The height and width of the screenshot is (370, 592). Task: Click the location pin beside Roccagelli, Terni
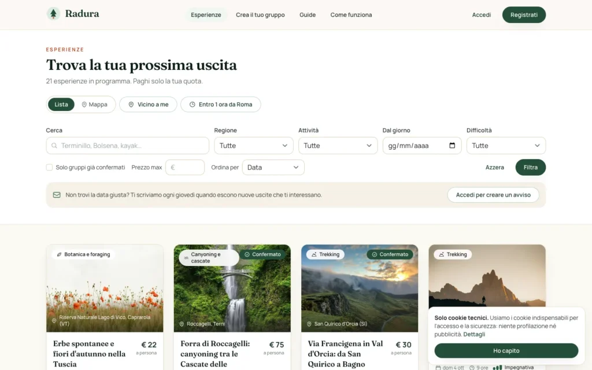tap(182, 324)
